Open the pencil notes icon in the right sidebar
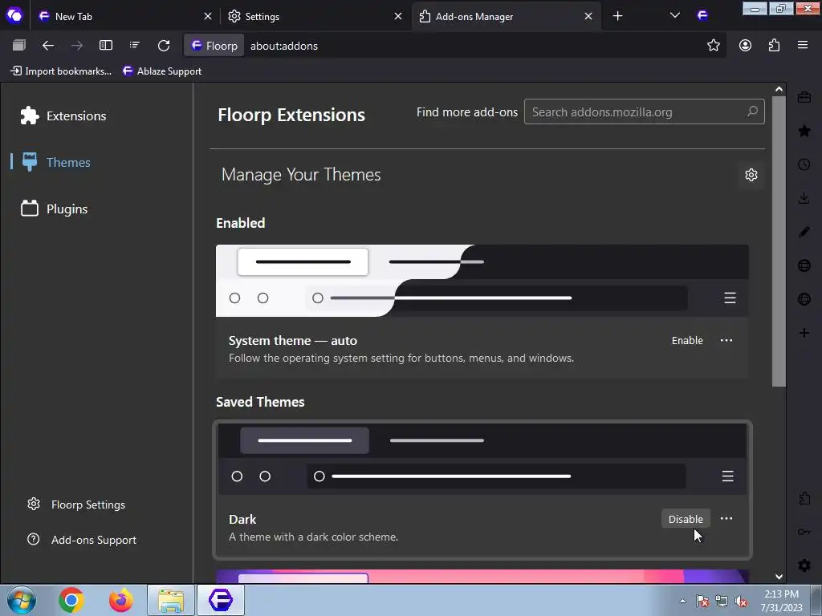This screenshot has height=616, width=822. point(804,232)
